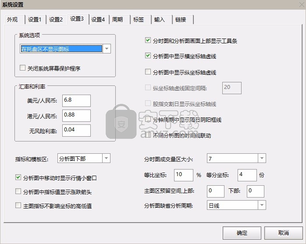Edit the 等分坐标 count field
The height and width of the screenshot is (244, 306).
pyautogui.click(x=247, y=175)
